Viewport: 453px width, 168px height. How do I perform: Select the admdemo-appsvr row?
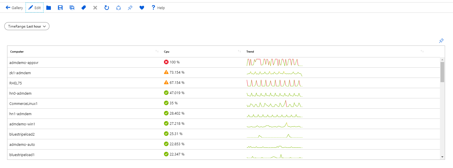click(x=24, y=63)
